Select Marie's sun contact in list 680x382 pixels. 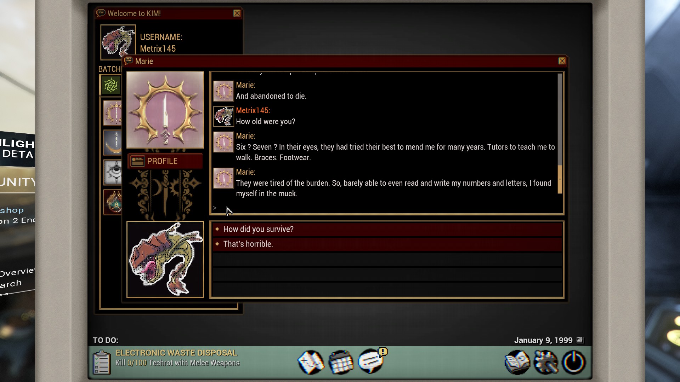(113, 113)
